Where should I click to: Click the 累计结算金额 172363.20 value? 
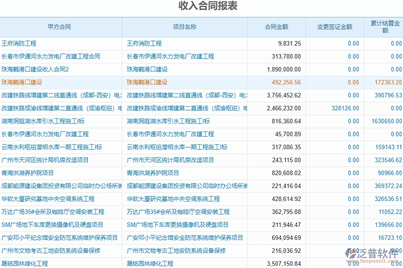point(388,82)
